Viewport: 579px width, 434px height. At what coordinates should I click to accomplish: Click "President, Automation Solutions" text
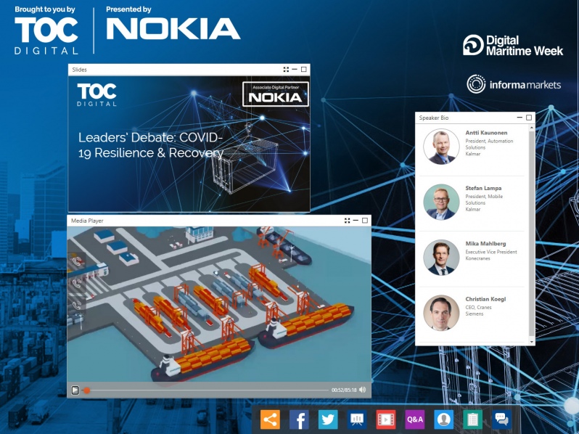pyautogui.click(x=489, y=144)
